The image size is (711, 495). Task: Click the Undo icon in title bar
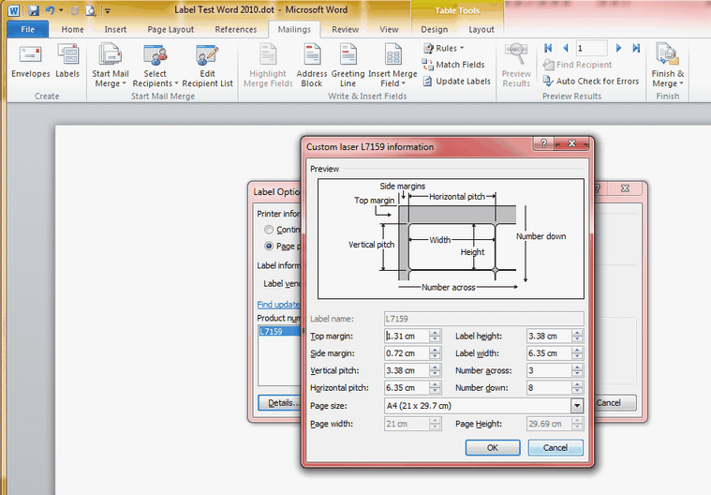pos(50,10)
